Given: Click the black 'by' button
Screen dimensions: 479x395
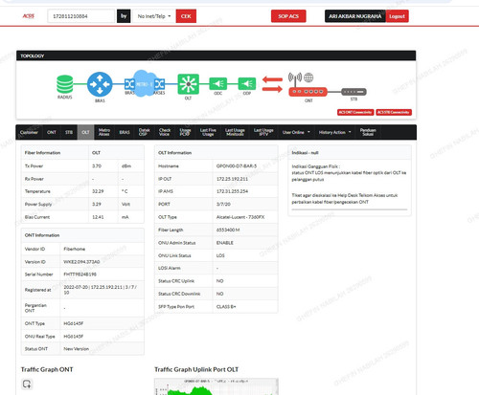Looking at the screenshot, I should tap(124, 16).
